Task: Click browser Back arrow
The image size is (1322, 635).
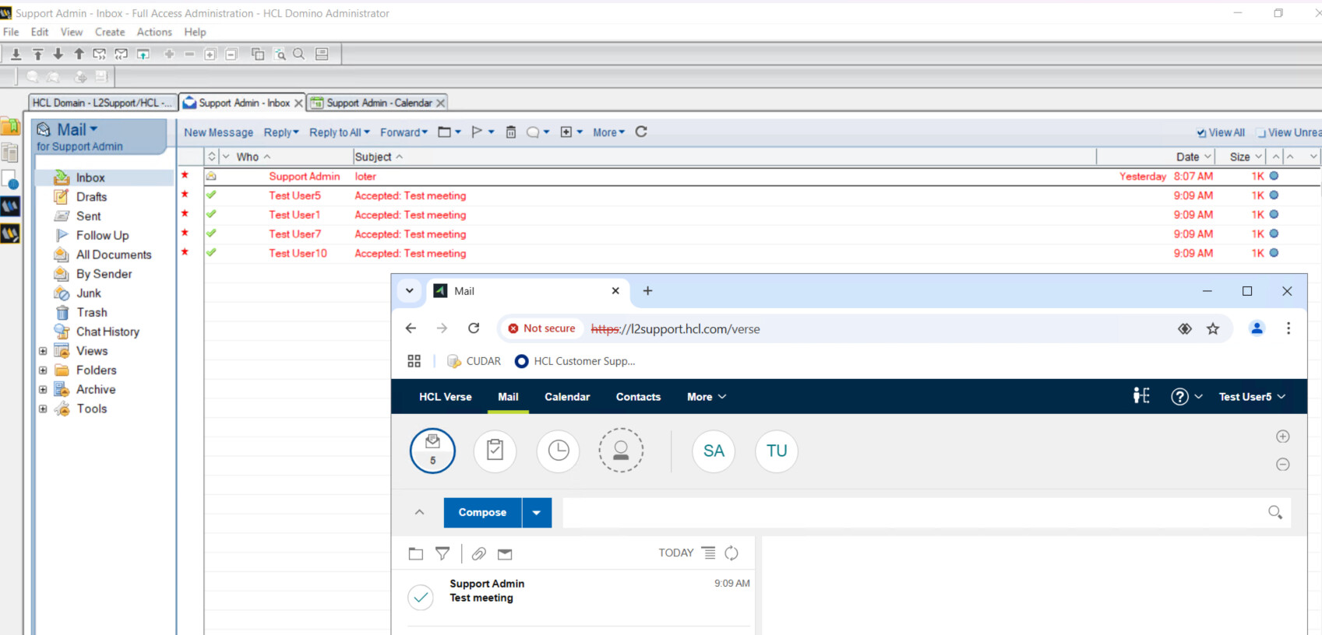Action: pyautogui.click(x=411, y=328)
